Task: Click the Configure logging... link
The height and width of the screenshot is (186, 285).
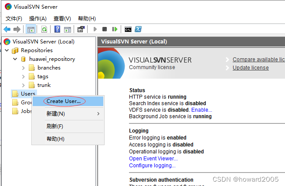Action: [152, 166]
